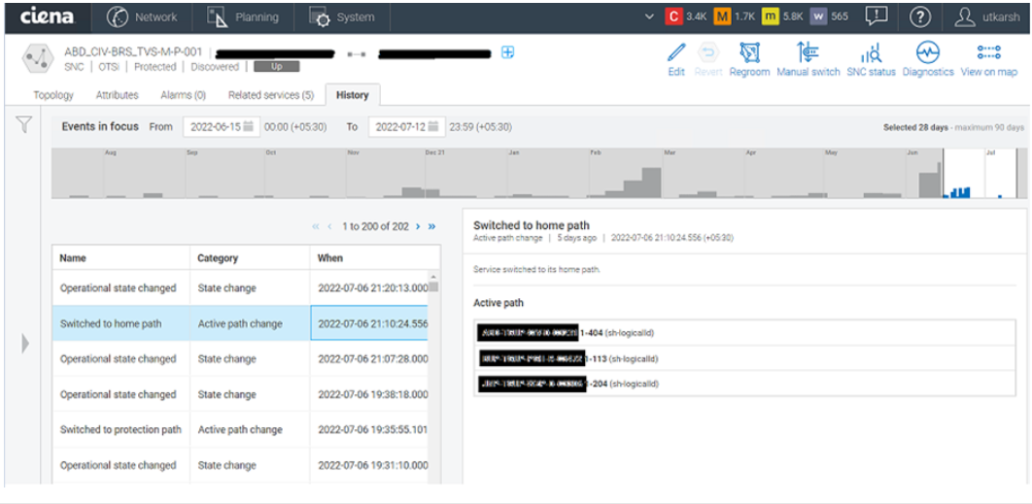This screenshot has width=1032, height=504.
Task: Expand the left side panel arrow
Action: pos(25,343)
